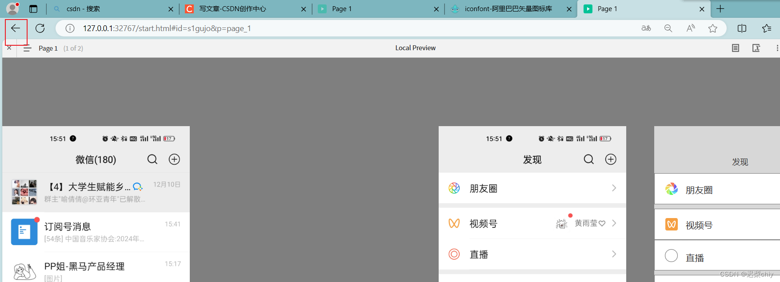Open the PP姐-黑马产品经理 chat title
This screenshot has height=282, width=780.
pyautogui.click(x=84, y=266)
